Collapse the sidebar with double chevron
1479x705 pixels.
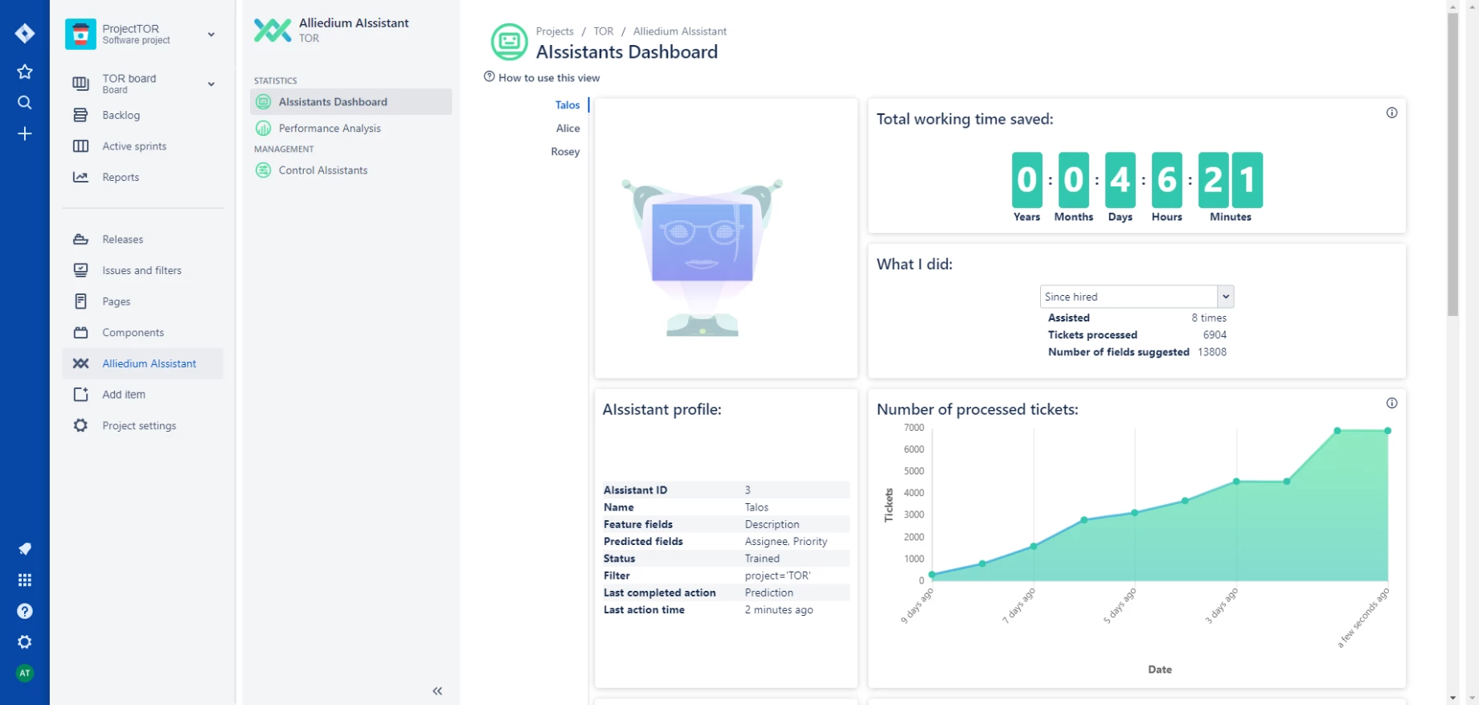(x=437, y=691)
